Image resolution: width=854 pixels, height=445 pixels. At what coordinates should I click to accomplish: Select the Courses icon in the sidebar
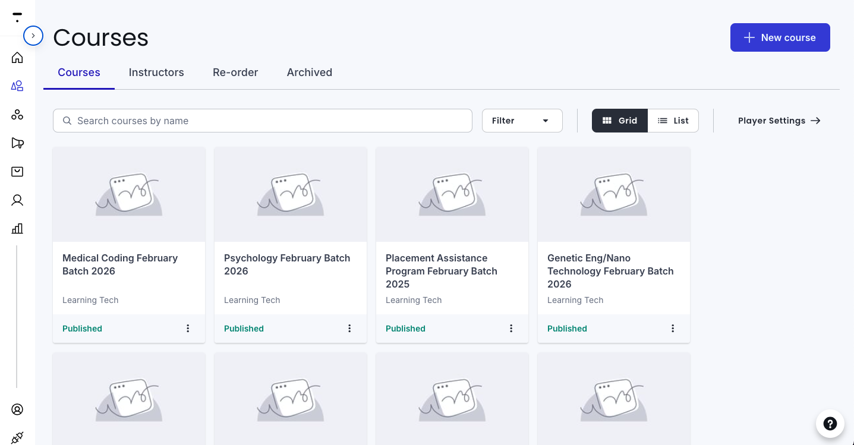coord(17,86)
